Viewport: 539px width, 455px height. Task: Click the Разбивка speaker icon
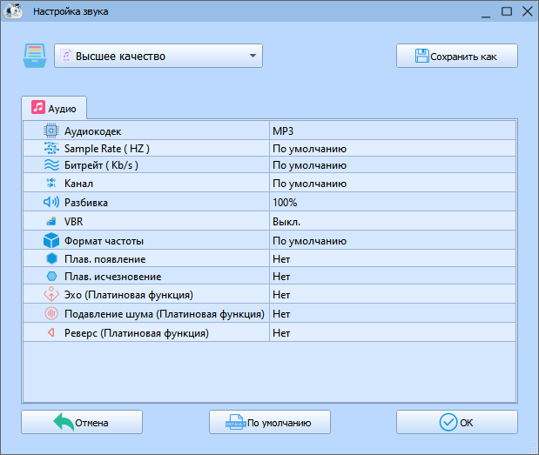click(51, 202)
